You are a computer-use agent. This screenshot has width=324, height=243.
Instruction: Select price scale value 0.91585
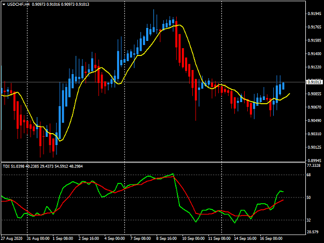315,40
